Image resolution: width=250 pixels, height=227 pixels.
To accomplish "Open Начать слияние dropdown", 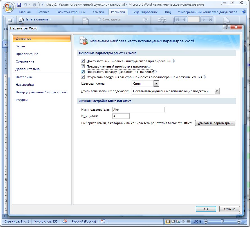I will pos(35,19).
